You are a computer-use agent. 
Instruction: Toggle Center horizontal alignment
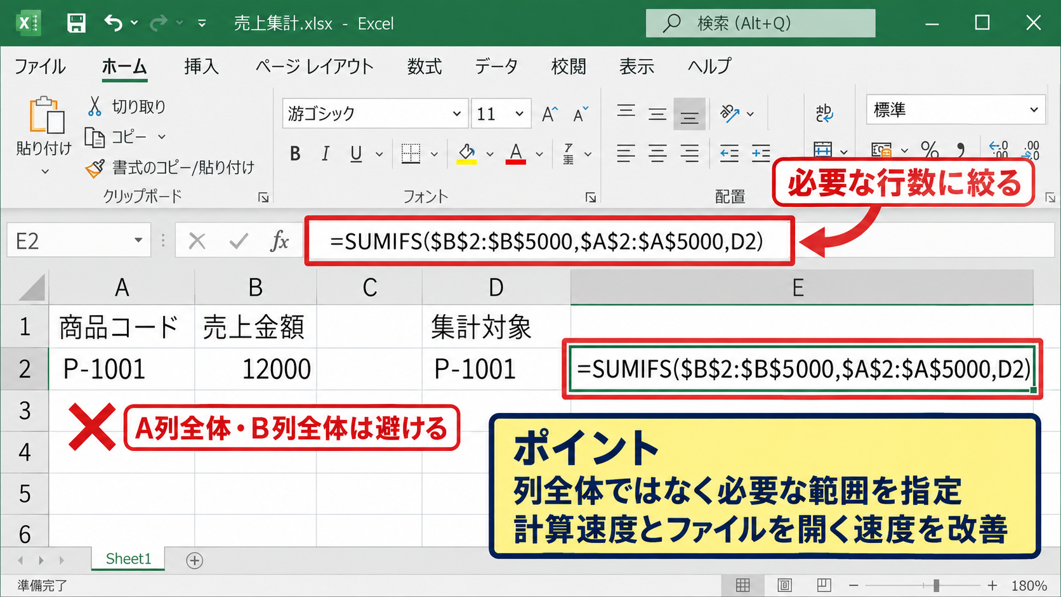tap(657, 153)
